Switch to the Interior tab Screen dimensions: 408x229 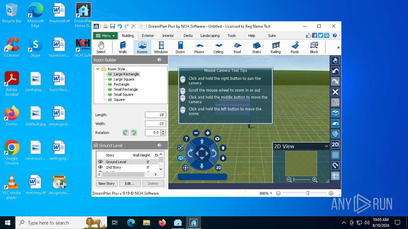(x=168, y=36)
